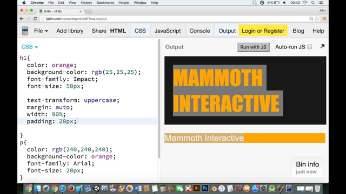Image resolution: width=346 pixels, height=194 pixels.
Task: Open Firefox from the dock
Action: tap(71, 189)
